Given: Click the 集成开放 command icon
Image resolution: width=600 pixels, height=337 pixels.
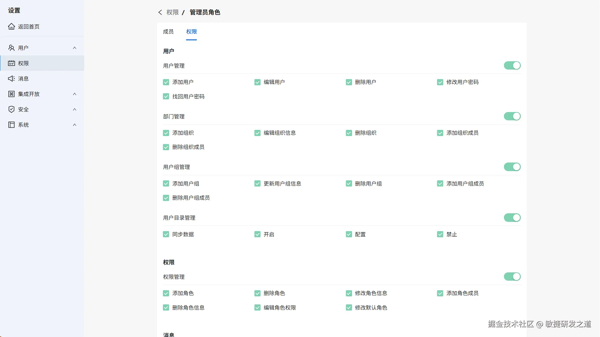Looking at the screenshot, I should 11,94.
